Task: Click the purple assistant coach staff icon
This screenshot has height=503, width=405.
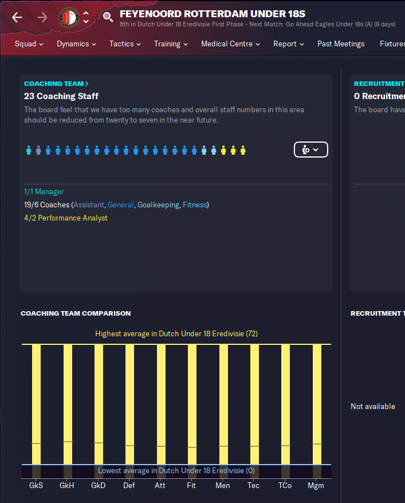Action: tap(38, 150)
